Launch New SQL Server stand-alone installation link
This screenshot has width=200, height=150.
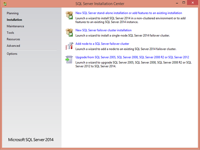coord(129,13)
